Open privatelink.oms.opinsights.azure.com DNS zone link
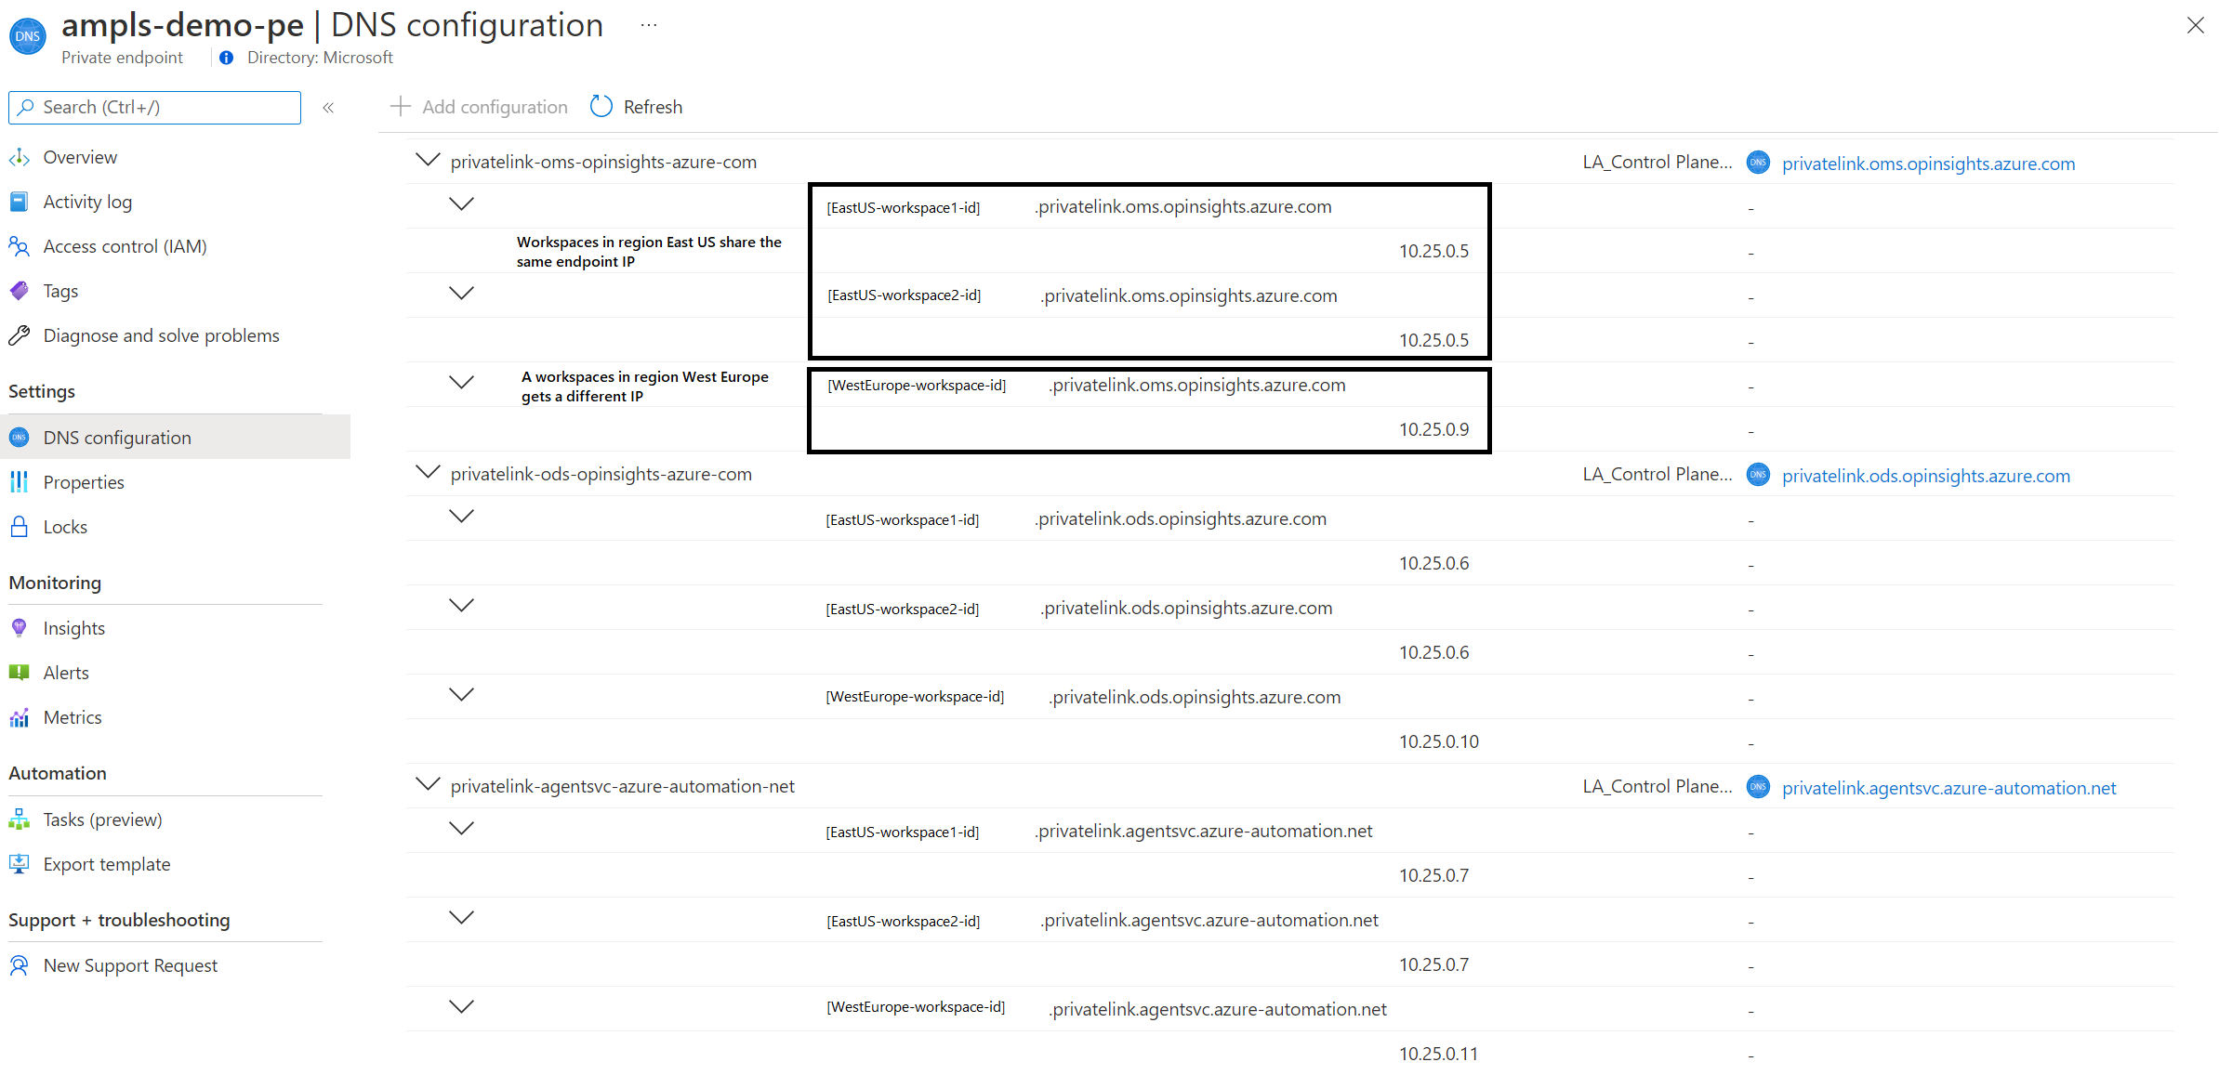Screen dimensions: 2219x1075 [1927, 164]
